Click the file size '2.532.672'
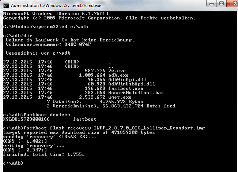This screenshot has width=238, height=172. [x=92, y=97]
